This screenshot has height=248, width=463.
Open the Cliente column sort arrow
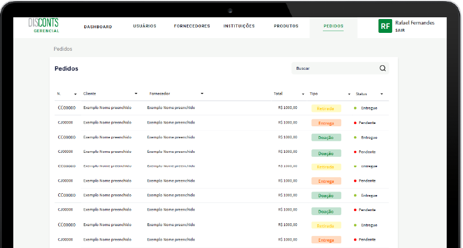click(136, 93)
